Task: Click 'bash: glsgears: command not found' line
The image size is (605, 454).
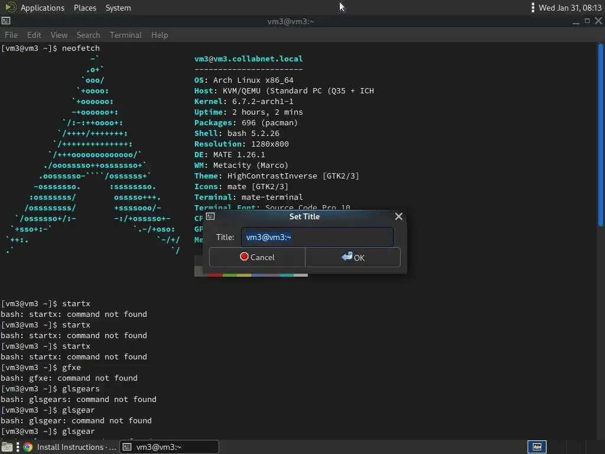Action: tap(79, 400)
